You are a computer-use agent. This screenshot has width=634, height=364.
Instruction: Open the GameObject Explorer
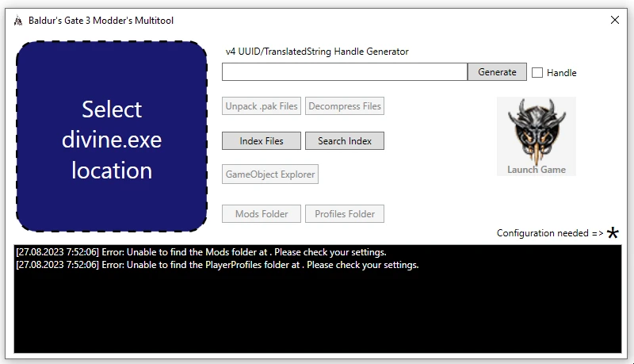coord(270,174)
